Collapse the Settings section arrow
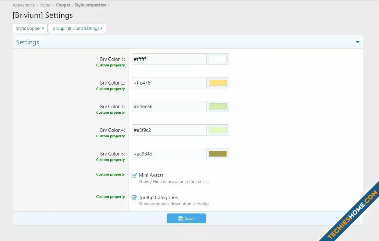Screen dimensions: 379x241 click(358, 42)
